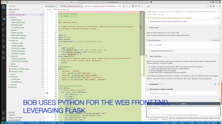Go to previous change arrow in diff toolbar

[x=127, y=6]
